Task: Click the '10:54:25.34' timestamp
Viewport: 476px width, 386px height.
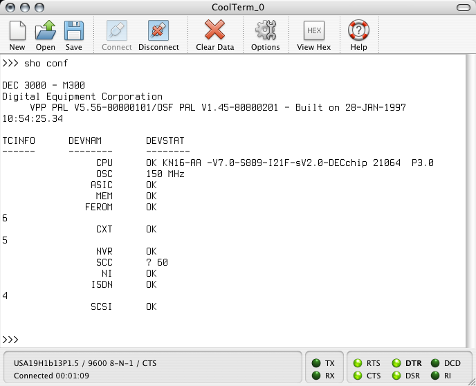Action: click(x=33, y=118)
